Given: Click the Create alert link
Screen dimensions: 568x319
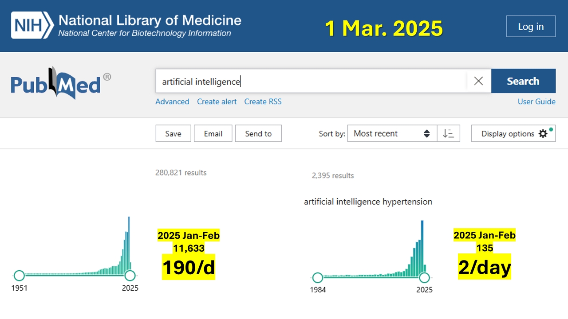Looking at the screenshot, I should click(x=217, y=101).
